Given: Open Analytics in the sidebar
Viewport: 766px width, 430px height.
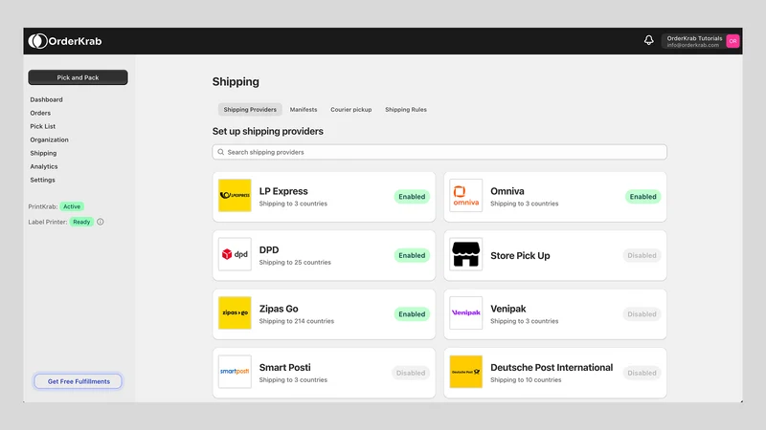Looking at the screenshot, I should pyautogui.click(x=43, y=166).
